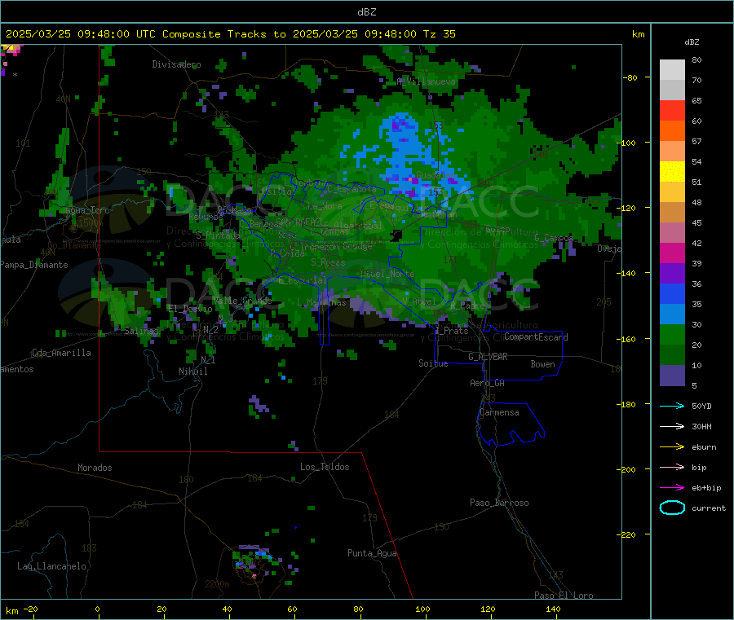Select the dotted yellow swatch in the dBZ scale
Image resolution: width=734 pixels, height=620 pixels.
672,172
